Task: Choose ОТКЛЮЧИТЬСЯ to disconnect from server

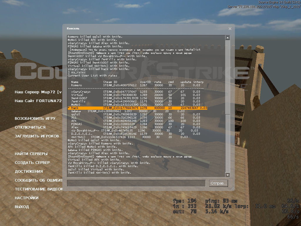Action: click(30, 127)
